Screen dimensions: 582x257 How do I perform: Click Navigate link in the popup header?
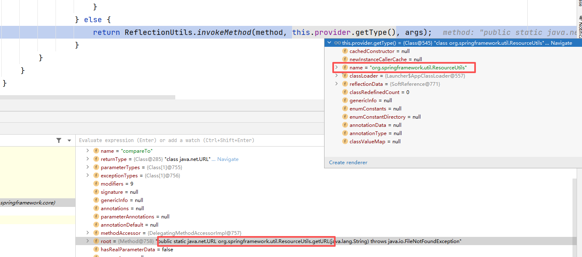pos(561,43)
